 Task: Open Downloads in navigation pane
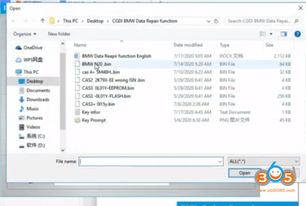click(x=34, y=100)
